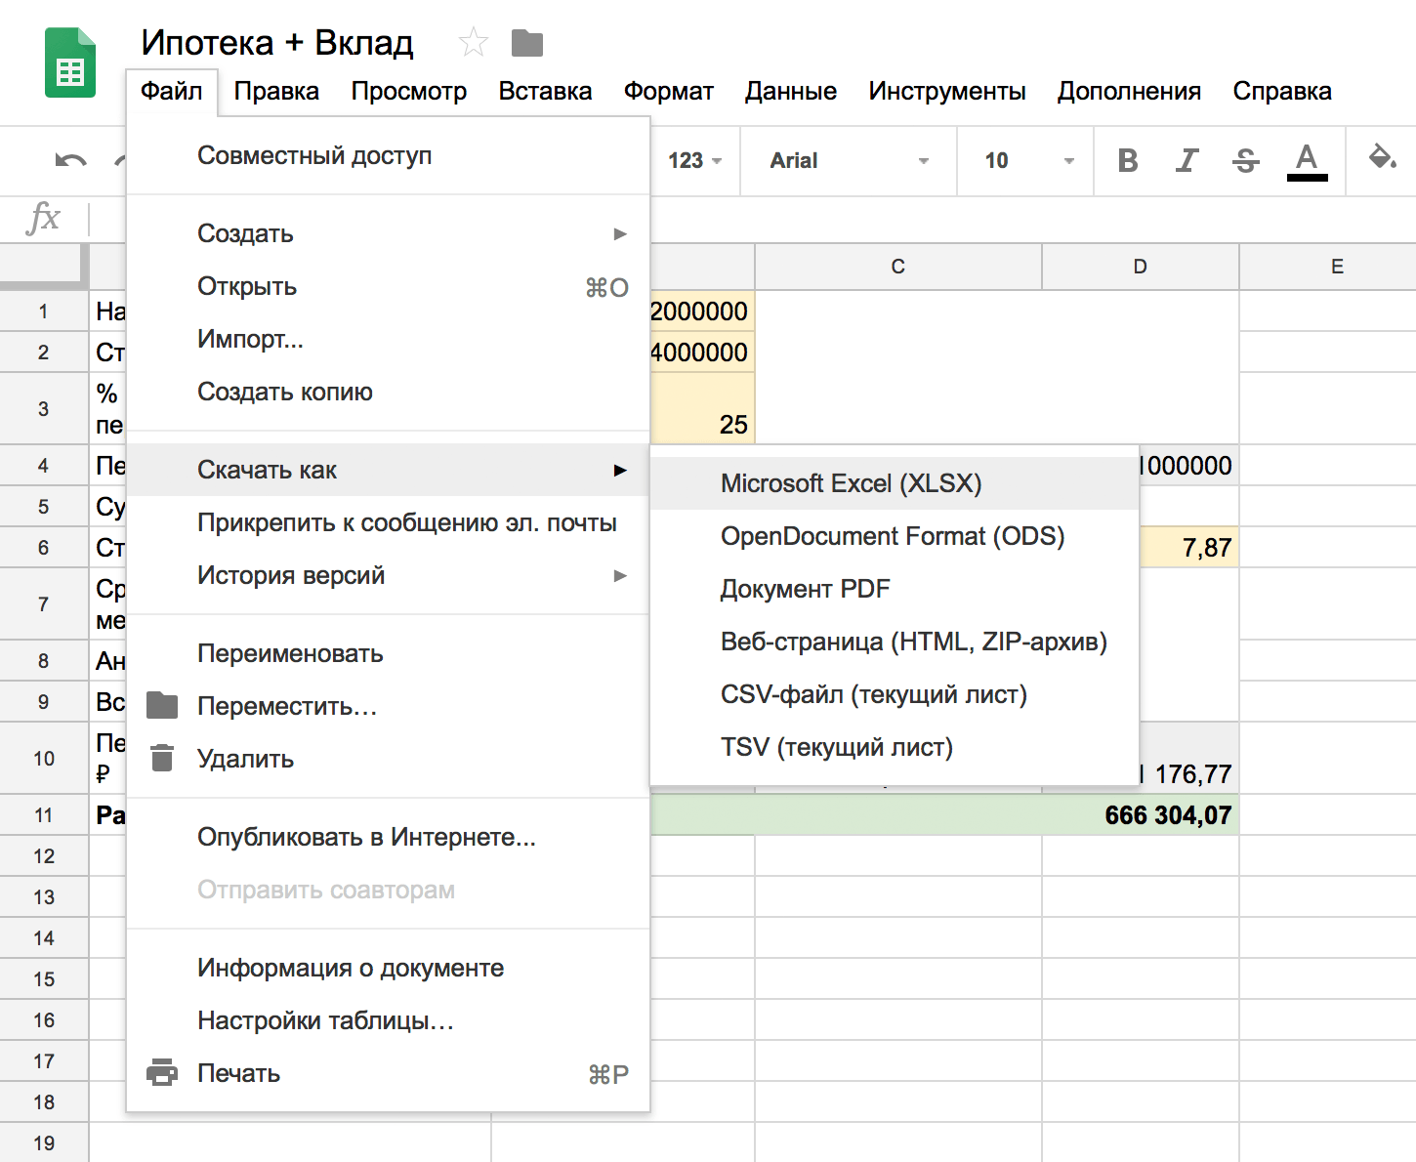This screenshot has height=1162, width=1416.
Task: Download as Microsoft Excel (XLSX)
Action: (895, 483)
